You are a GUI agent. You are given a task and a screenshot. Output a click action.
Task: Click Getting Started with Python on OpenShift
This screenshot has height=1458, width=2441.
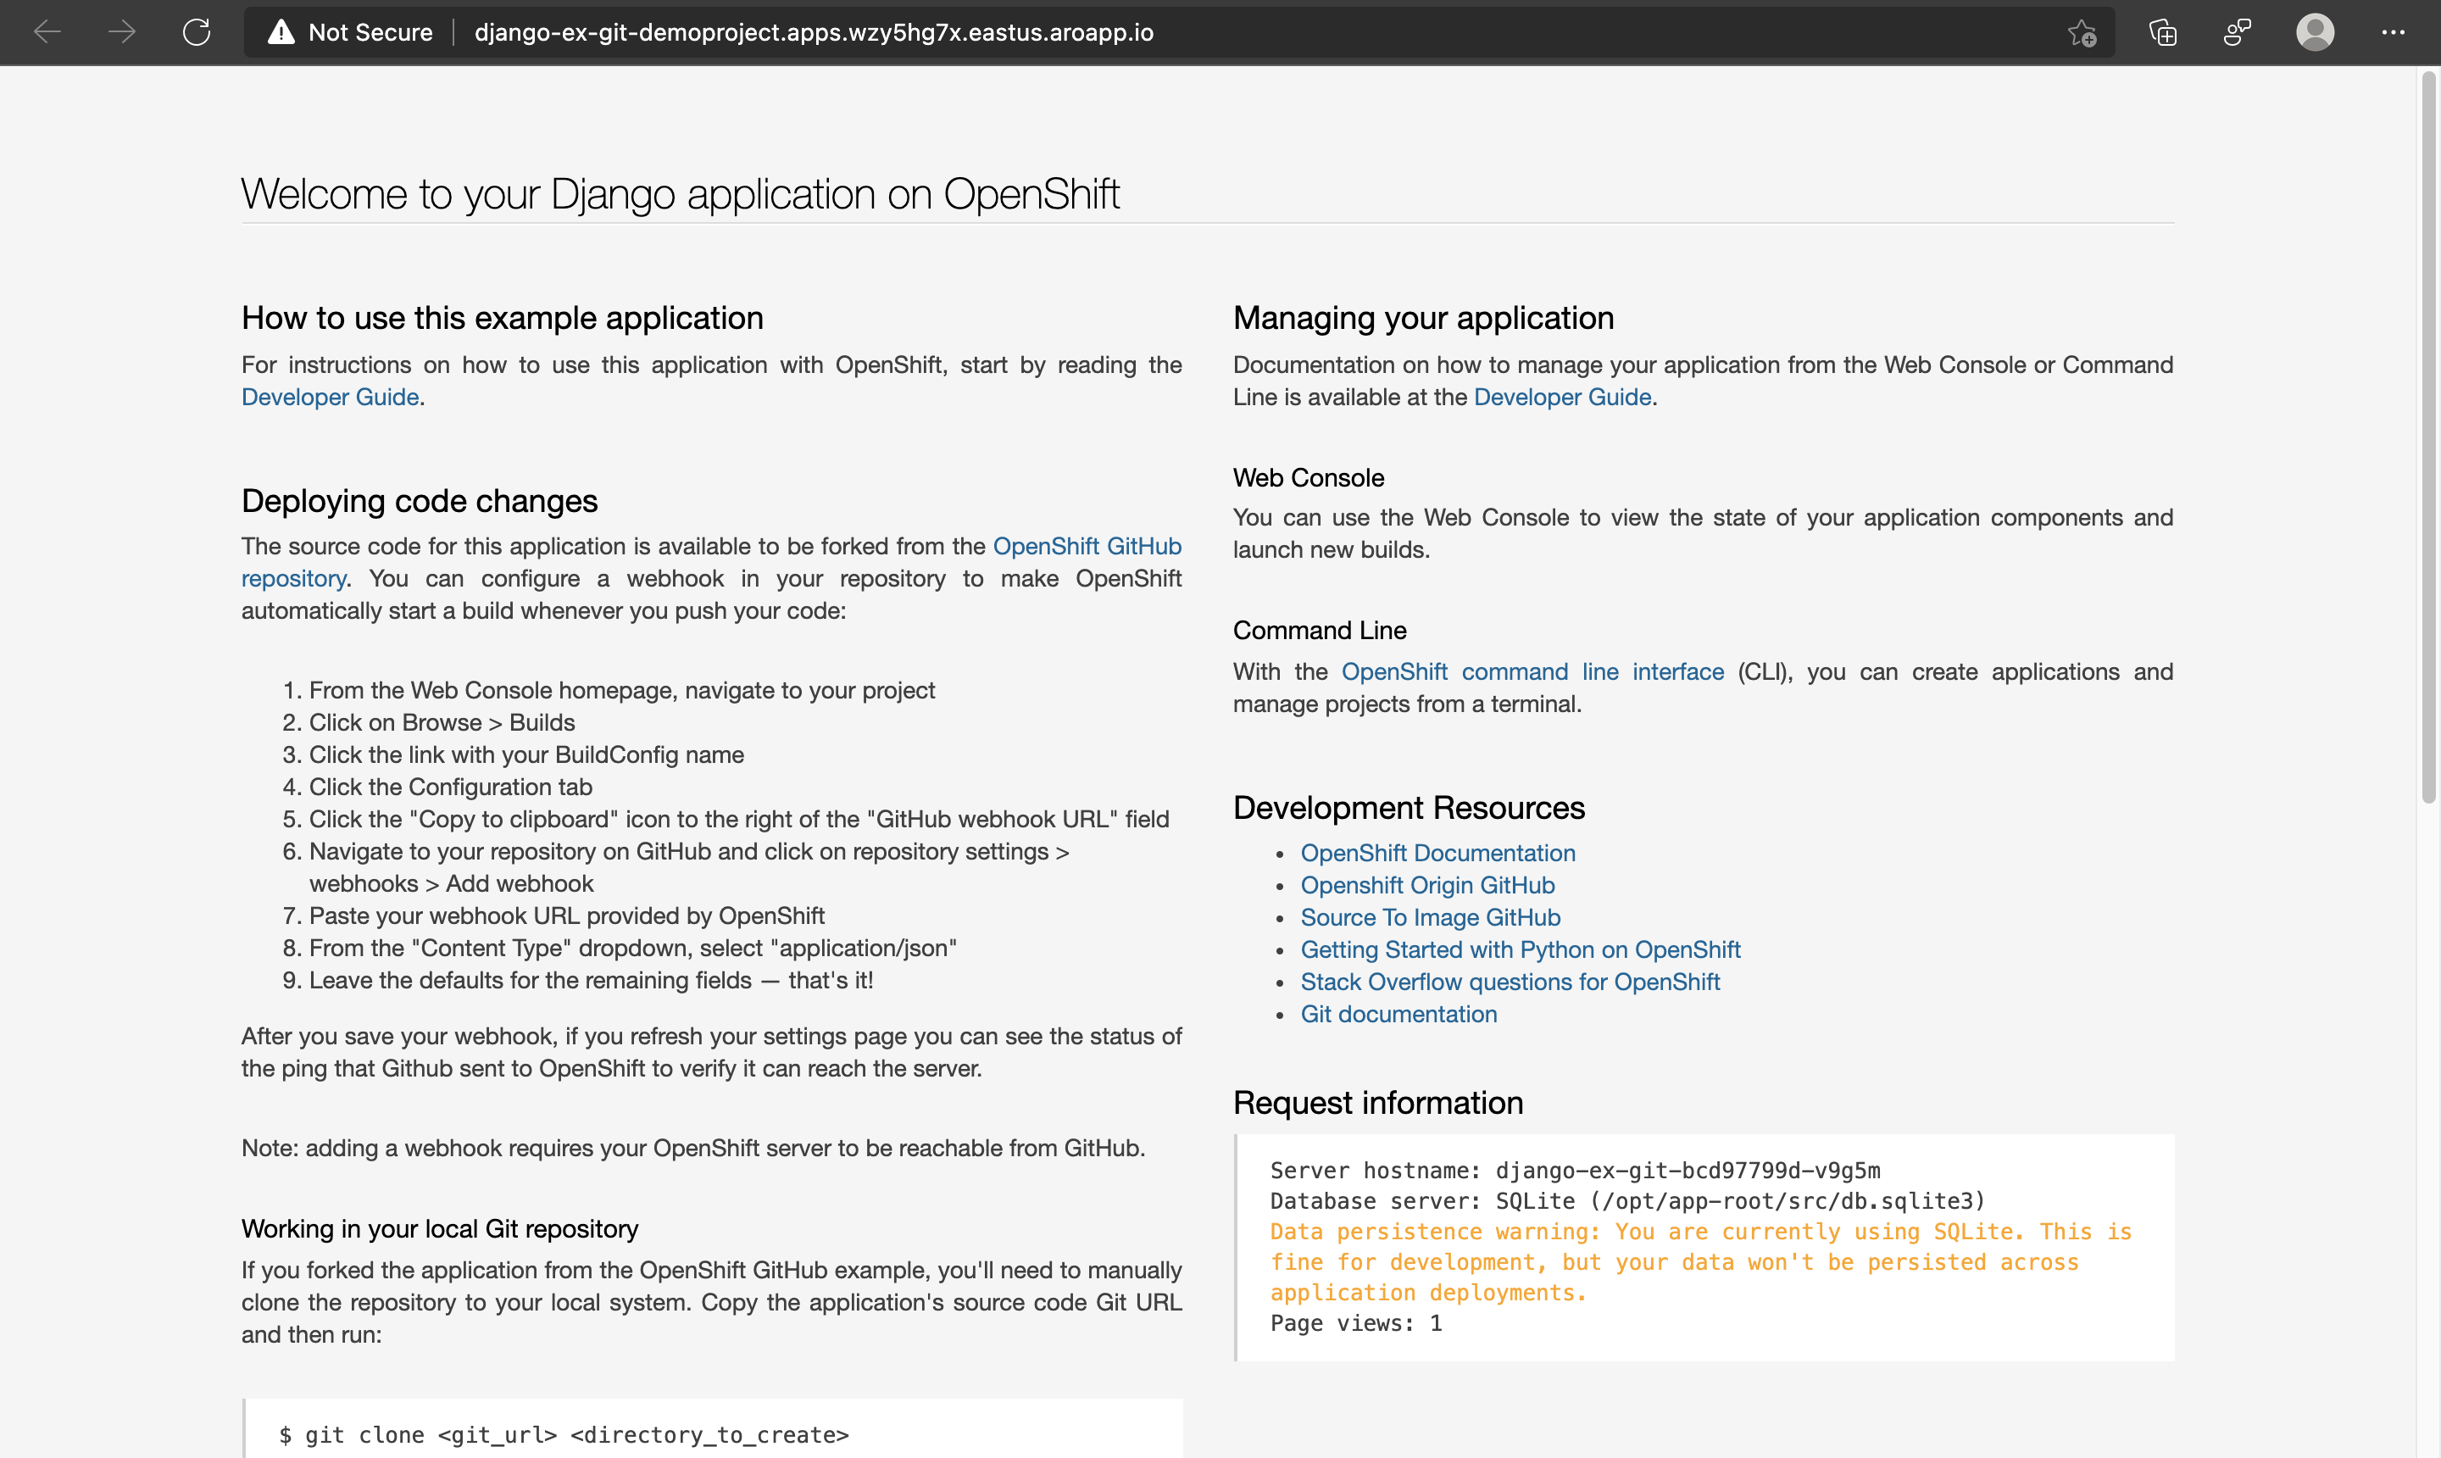coord(1520,949)
